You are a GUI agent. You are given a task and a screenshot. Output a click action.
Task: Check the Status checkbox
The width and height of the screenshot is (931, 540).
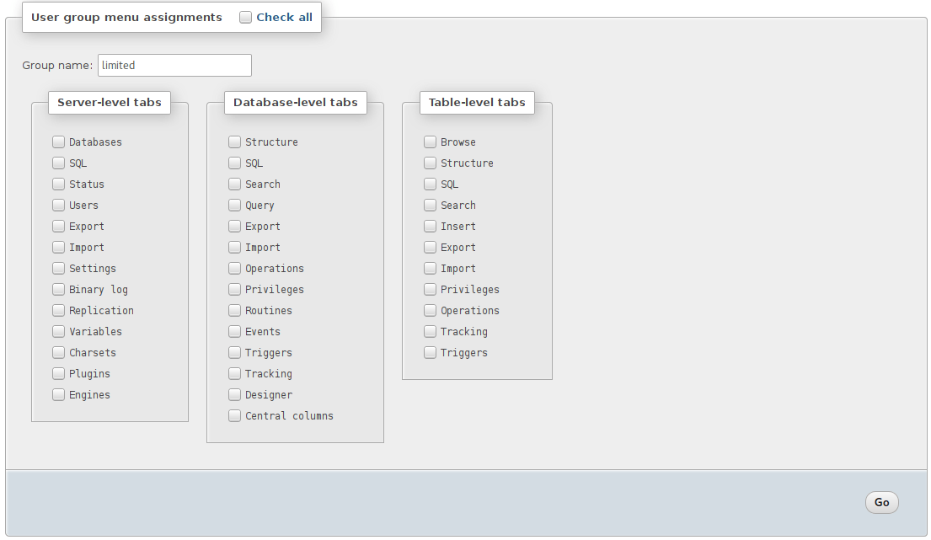[58, 184]
